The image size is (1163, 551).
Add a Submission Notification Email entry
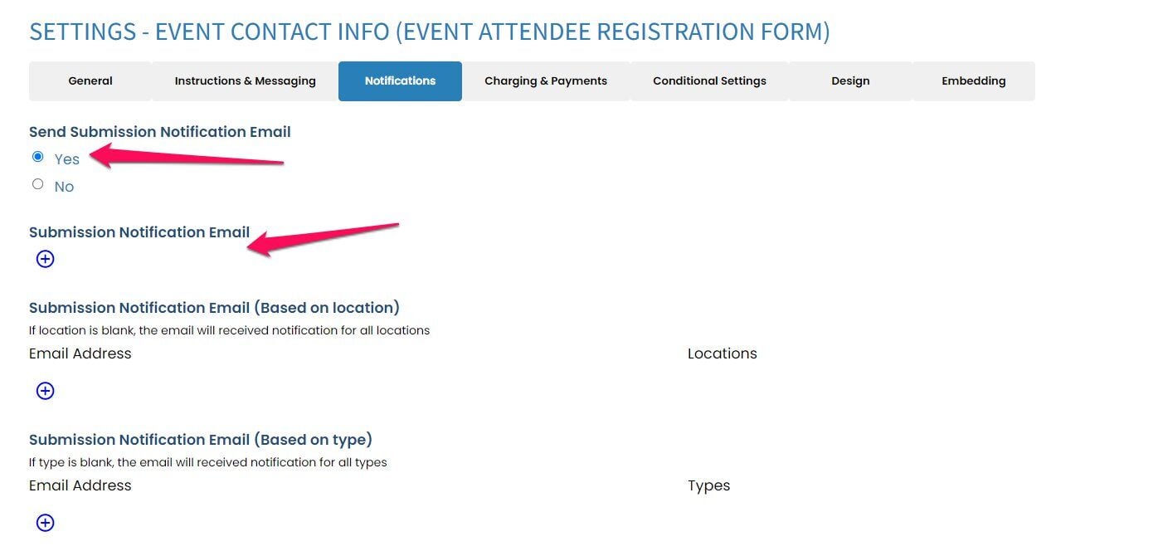46,259
